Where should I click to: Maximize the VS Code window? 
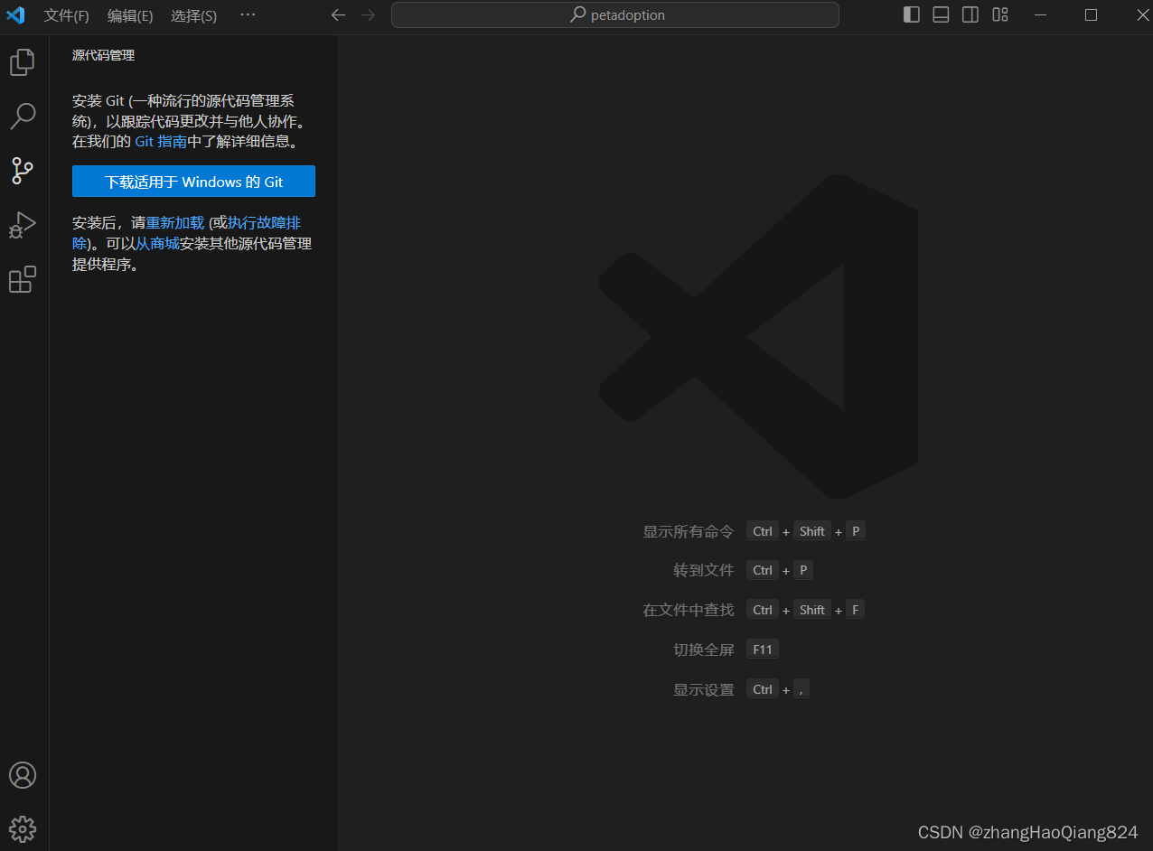click(1091, 15)
